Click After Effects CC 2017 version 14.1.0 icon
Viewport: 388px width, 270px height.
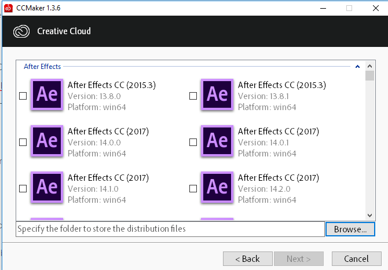point(47,187)
